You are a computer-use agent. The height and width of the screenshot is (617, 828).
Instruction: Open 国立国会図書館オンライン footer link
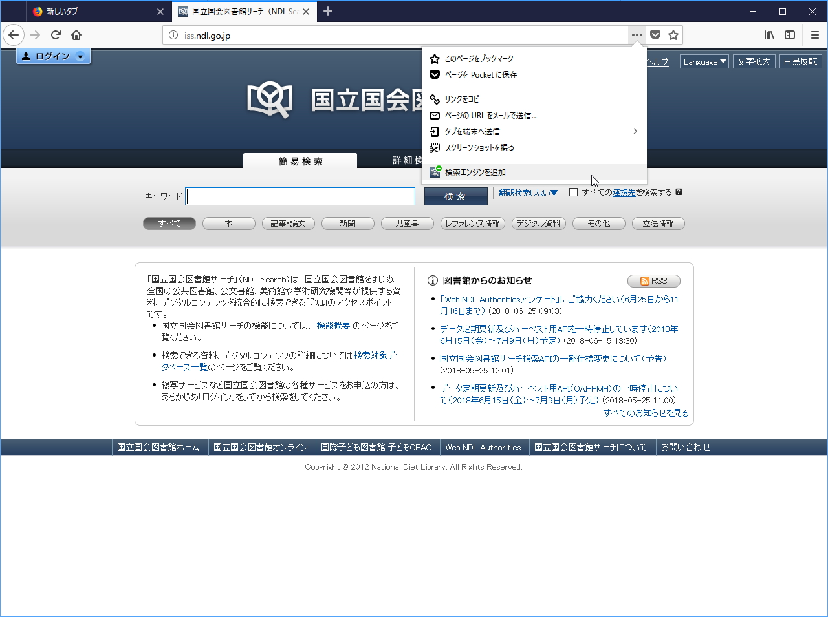(261, 447)
